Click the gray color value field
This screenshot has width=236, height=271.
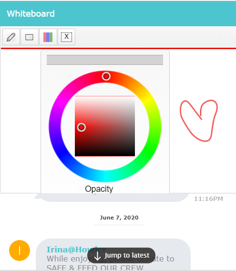pyautogui.click(x=105, y=60)
